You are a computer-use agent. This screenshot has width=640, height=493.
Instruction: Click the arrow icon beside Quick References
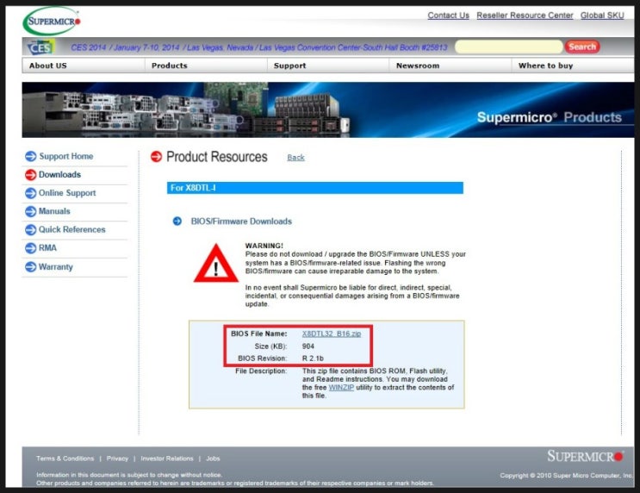(x=31, y=229)
